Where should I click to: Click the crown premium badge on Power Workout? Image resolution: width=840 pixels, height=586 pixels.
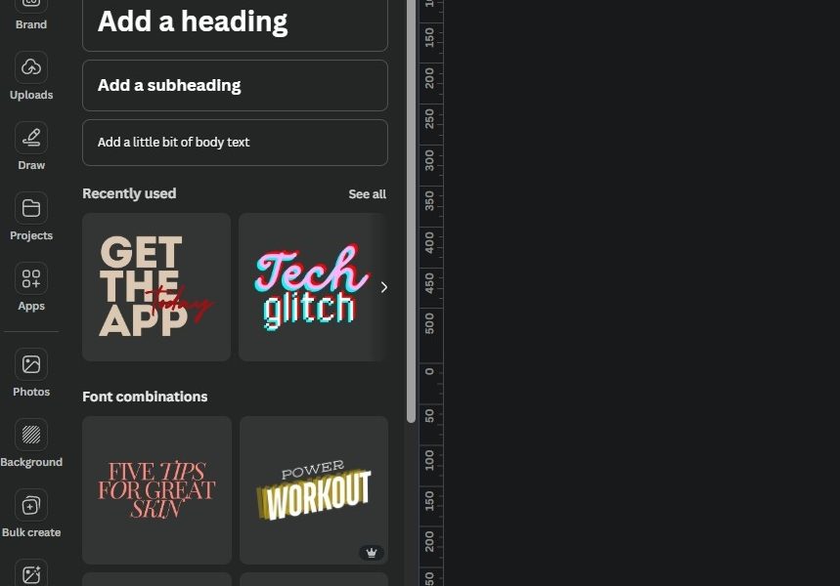371,552
